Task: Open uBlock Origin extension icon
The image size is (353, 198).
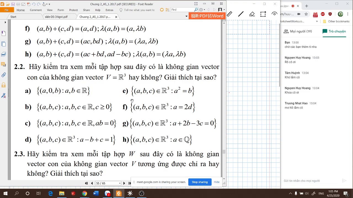Action: pos(330,14)
